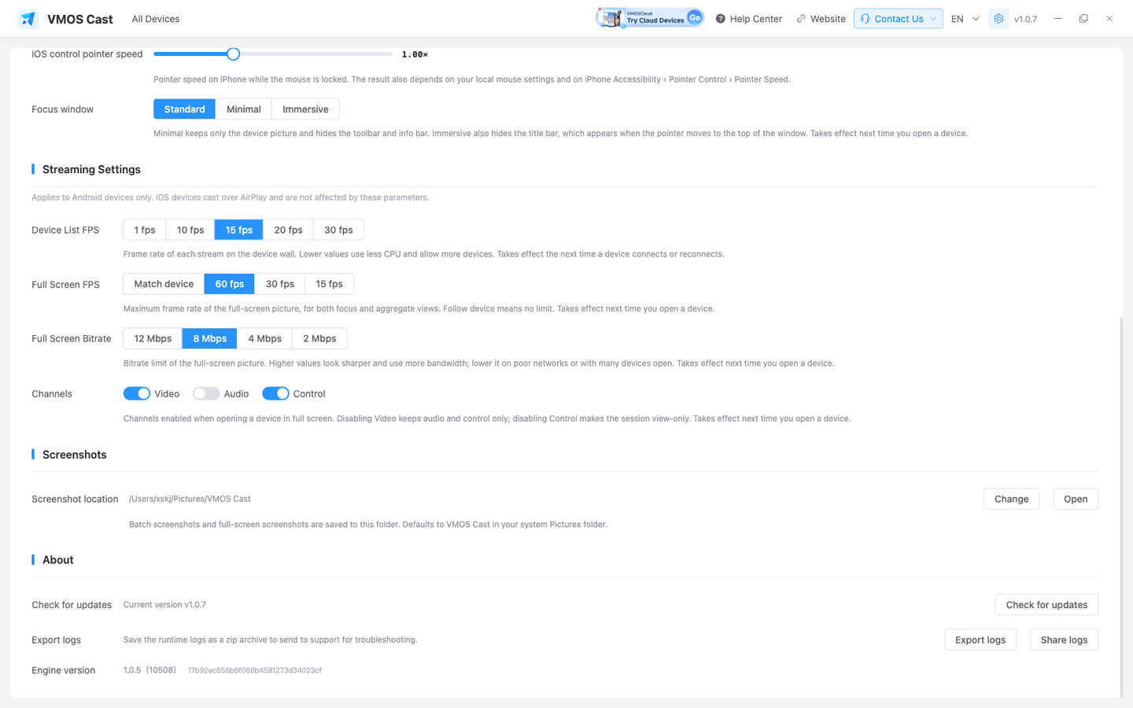Click Open screenshot folder button
Image resolution: width=1133 pixels, height=708 pixels.
1076,499
